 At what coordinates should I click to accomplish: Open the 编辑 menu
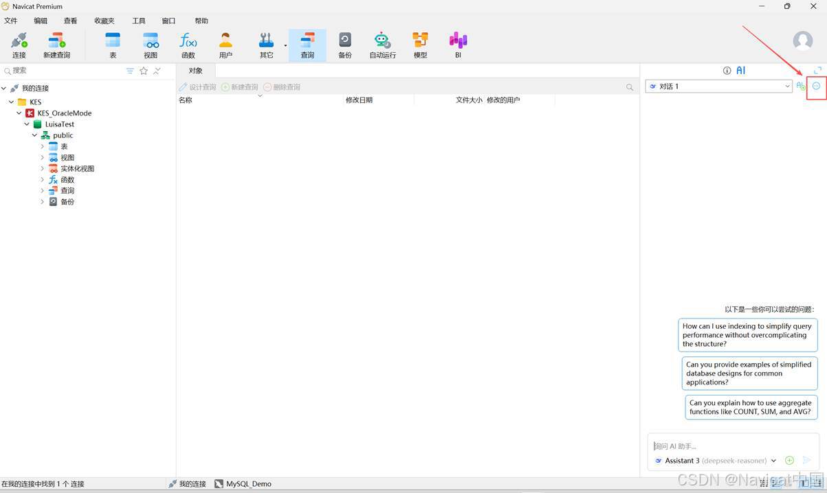point(41,21)
